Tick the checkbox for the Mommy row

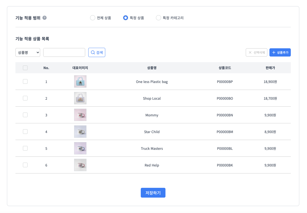click(x=25, y=115)
